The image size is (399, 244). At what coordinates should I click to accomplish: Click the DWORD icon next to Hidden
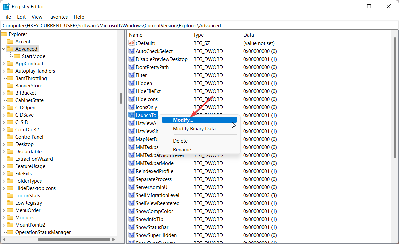click(x=131, y=83)
